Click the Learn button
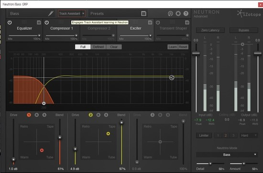 173,47
